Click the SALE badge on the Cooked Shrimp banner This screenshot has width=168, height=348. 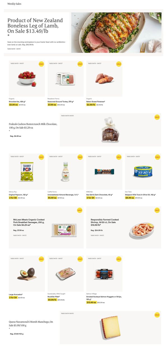(157, 210)
